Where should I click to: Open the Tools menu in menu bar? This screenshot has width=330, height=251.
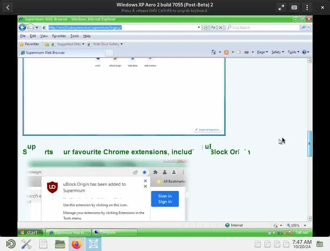(x=74, y=36)
